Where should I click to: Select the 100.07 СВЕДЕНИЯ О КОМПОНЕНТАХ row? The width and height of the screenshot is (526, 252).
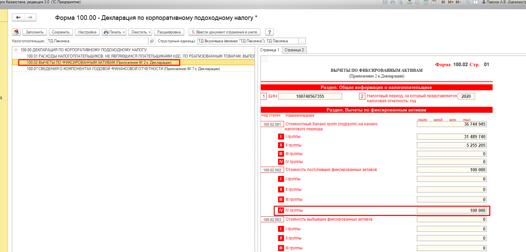[134, 69]
